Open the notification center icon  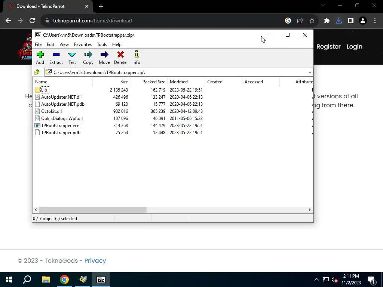[371, 280]
